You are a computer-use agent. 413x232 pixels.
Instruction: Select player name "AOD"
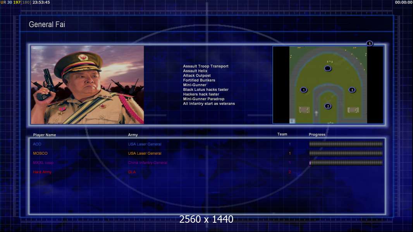37,144
